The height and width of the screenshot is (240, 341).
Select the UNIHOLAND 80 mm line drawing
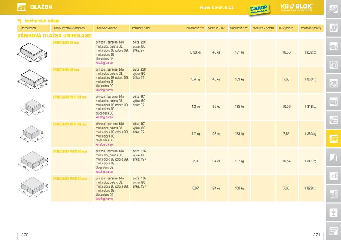point(32,79)
